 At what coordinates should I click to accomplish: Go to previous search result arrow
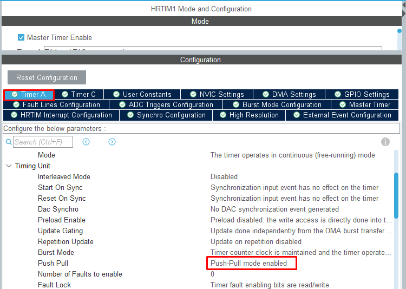coord(86,142)
